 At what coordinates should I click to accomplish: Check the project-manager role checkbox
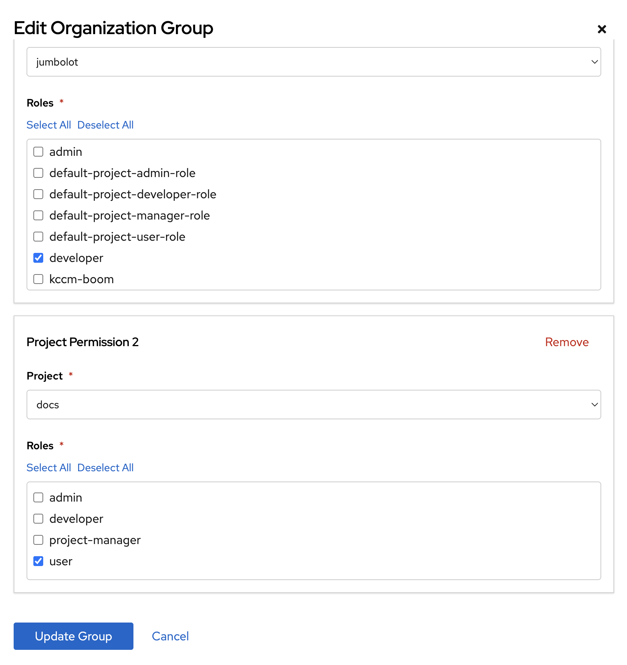(38, 540)
